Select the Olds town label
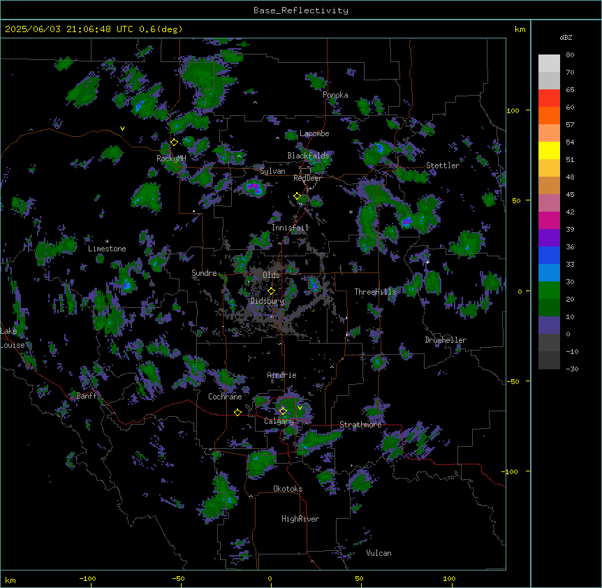This screenshot has height=588, width=602. click(x=271, y=275)
